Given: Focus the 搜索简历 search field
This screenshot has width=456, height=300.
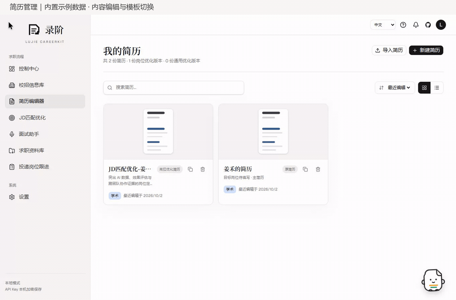Looking at the screenshot, I should [x=173, y=88].
